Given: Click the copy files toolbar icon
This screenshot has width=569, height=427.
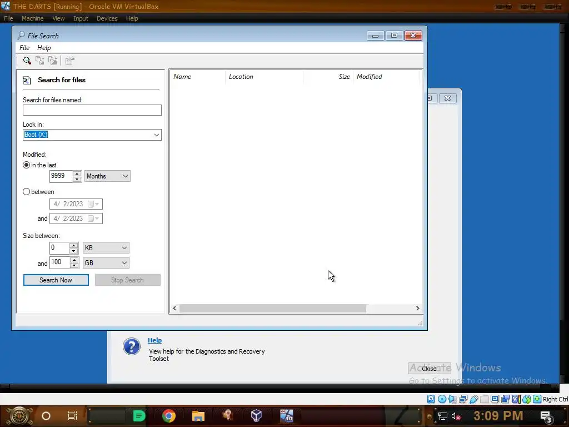Looking at the screenshot, I should pos(40,61).
